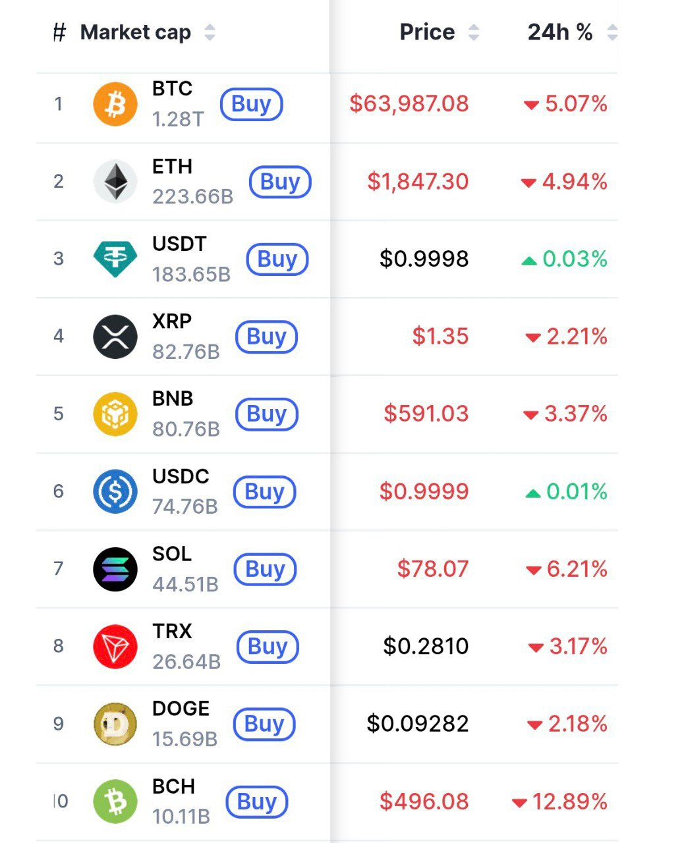Screen dimensions: 684x843
Task: Click the Dogecoin icon
Action: 115,724
